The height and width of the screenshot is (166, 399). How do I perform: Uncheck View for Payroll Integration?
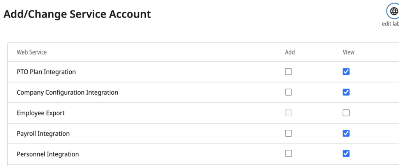346,133
